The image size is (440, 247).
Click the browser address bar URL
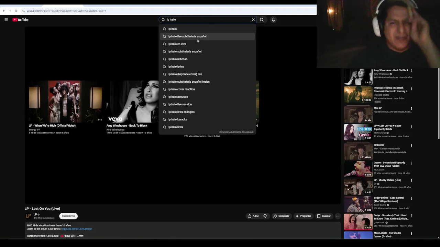coord(66,11)
